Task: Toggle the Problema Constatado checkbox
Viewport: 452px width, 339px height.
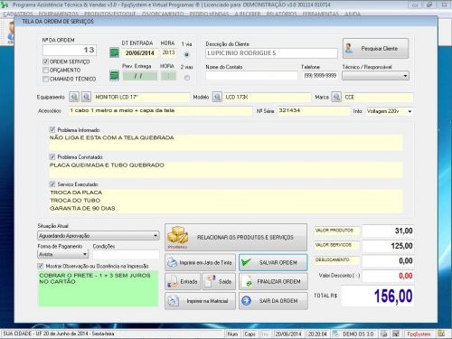Action: point(52,156)
